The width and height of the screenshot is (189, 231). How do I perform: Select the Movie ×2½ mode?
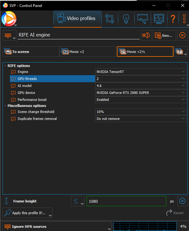(x=145, y=52)
